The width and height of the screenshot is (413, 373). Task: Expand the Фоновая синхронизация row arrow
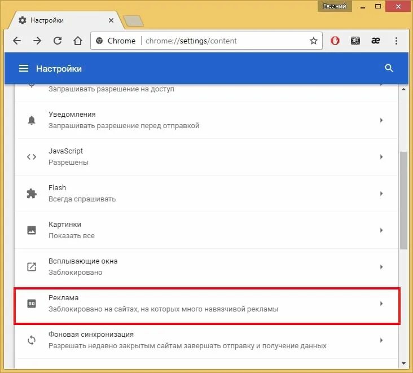tap(381, 340)
